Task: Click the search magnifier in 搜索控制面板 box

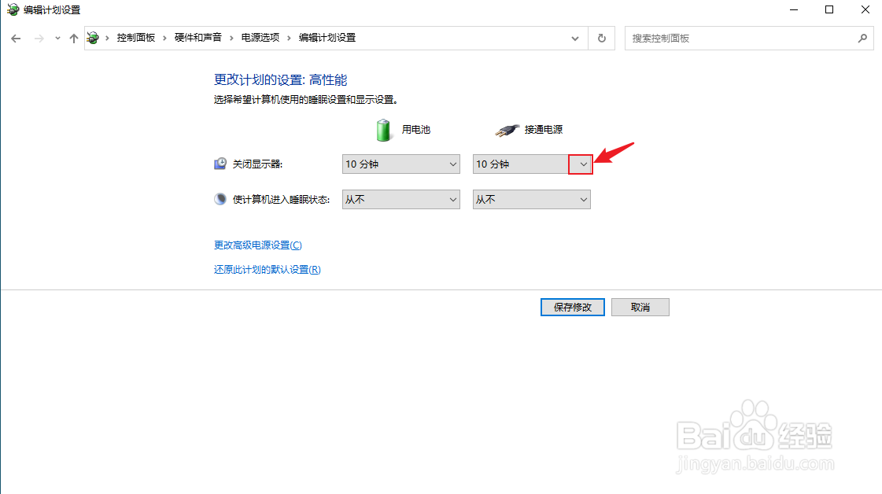Action: (x=863, y=37)
